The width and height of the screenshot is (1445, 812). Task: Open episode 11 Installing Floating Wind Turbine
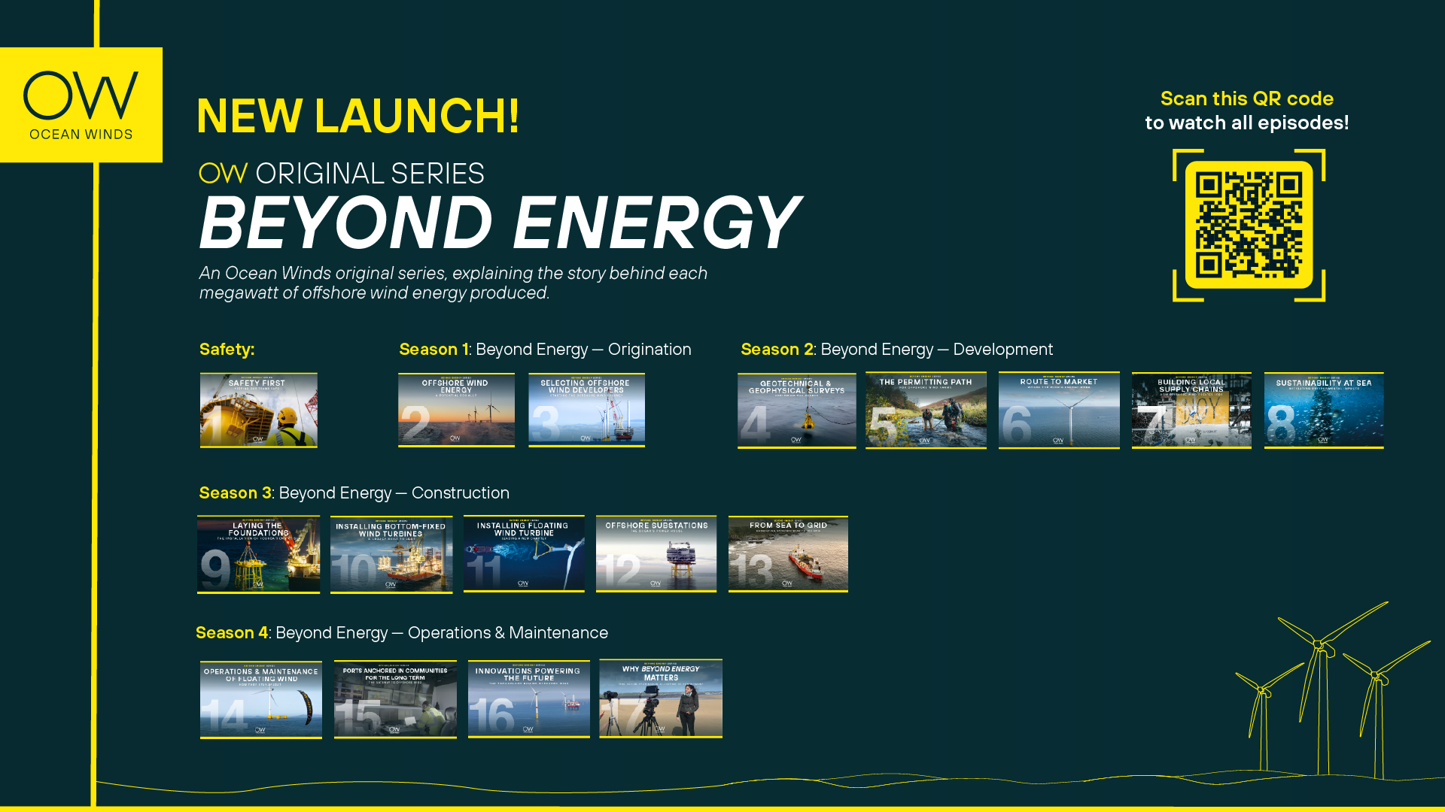[524, 554]
